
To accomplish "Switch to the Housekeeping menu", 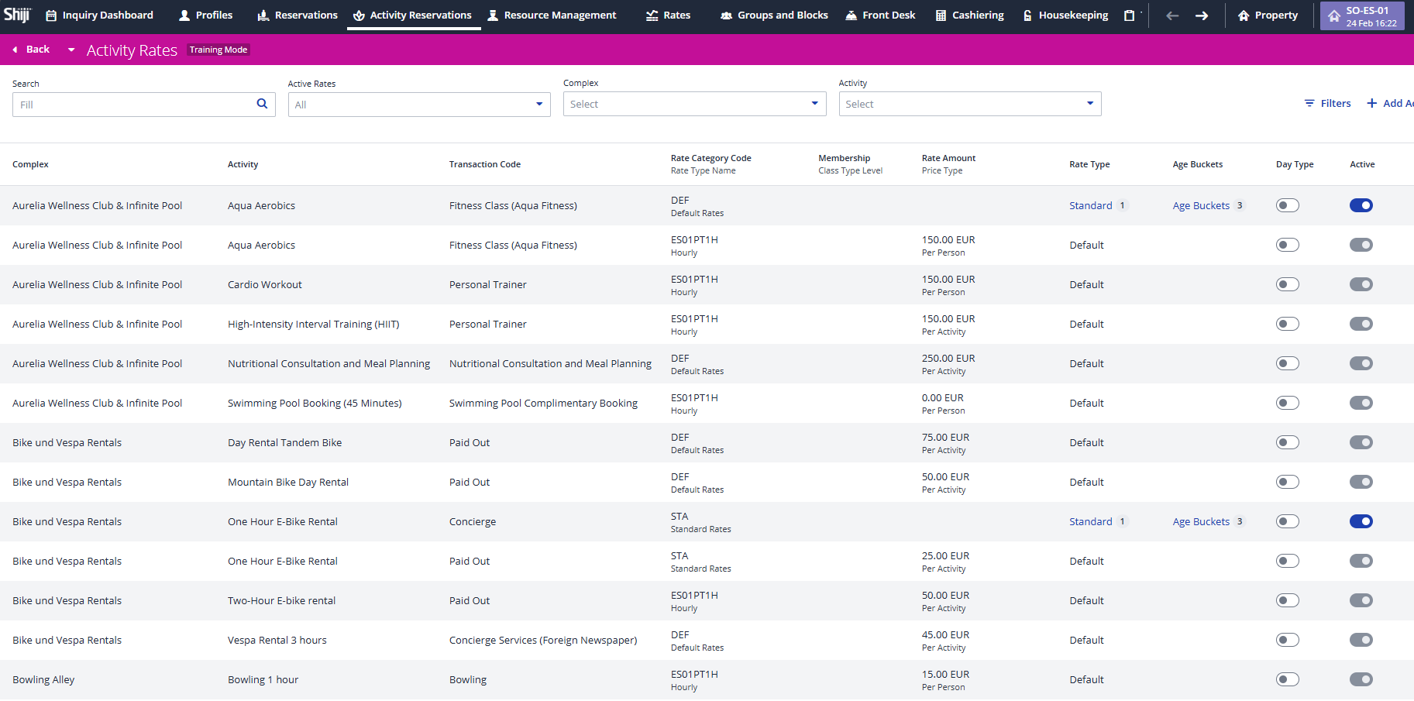I will click(1065, 15).
